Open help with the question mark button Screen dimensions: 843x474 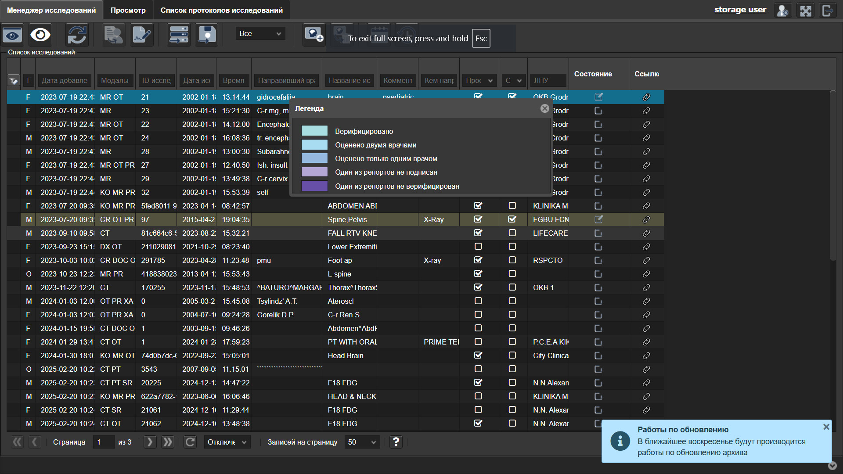[396, 442]
